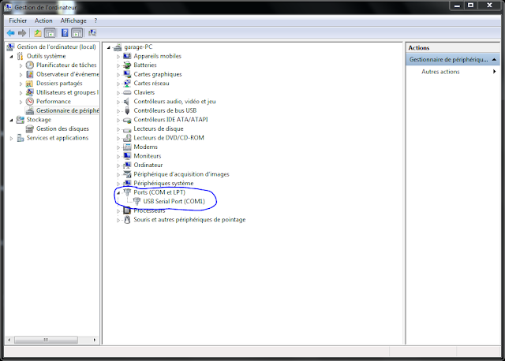Image resolution: width=505 pixels, height=361 pixels.
Task: Open the question mark help menu
Action: [95, 20]
